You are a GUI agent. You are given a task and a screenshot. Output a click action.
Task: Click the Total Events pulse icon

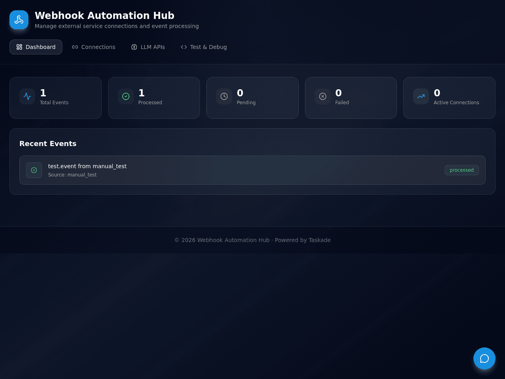(27, 96)
